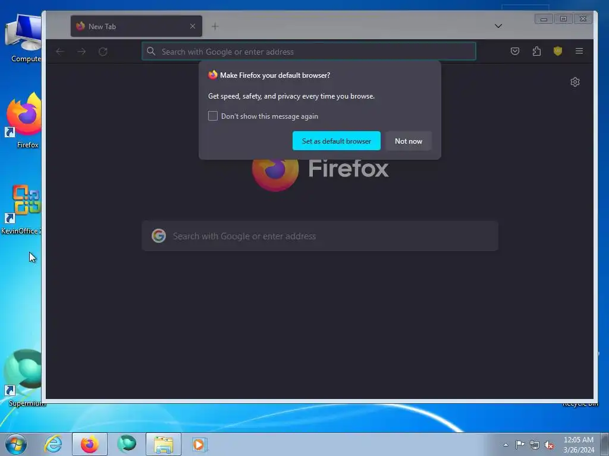Select the Computer desktop icon
This screenshot has height=456, width=609.
pyautogui.click(x=23, y=39)
